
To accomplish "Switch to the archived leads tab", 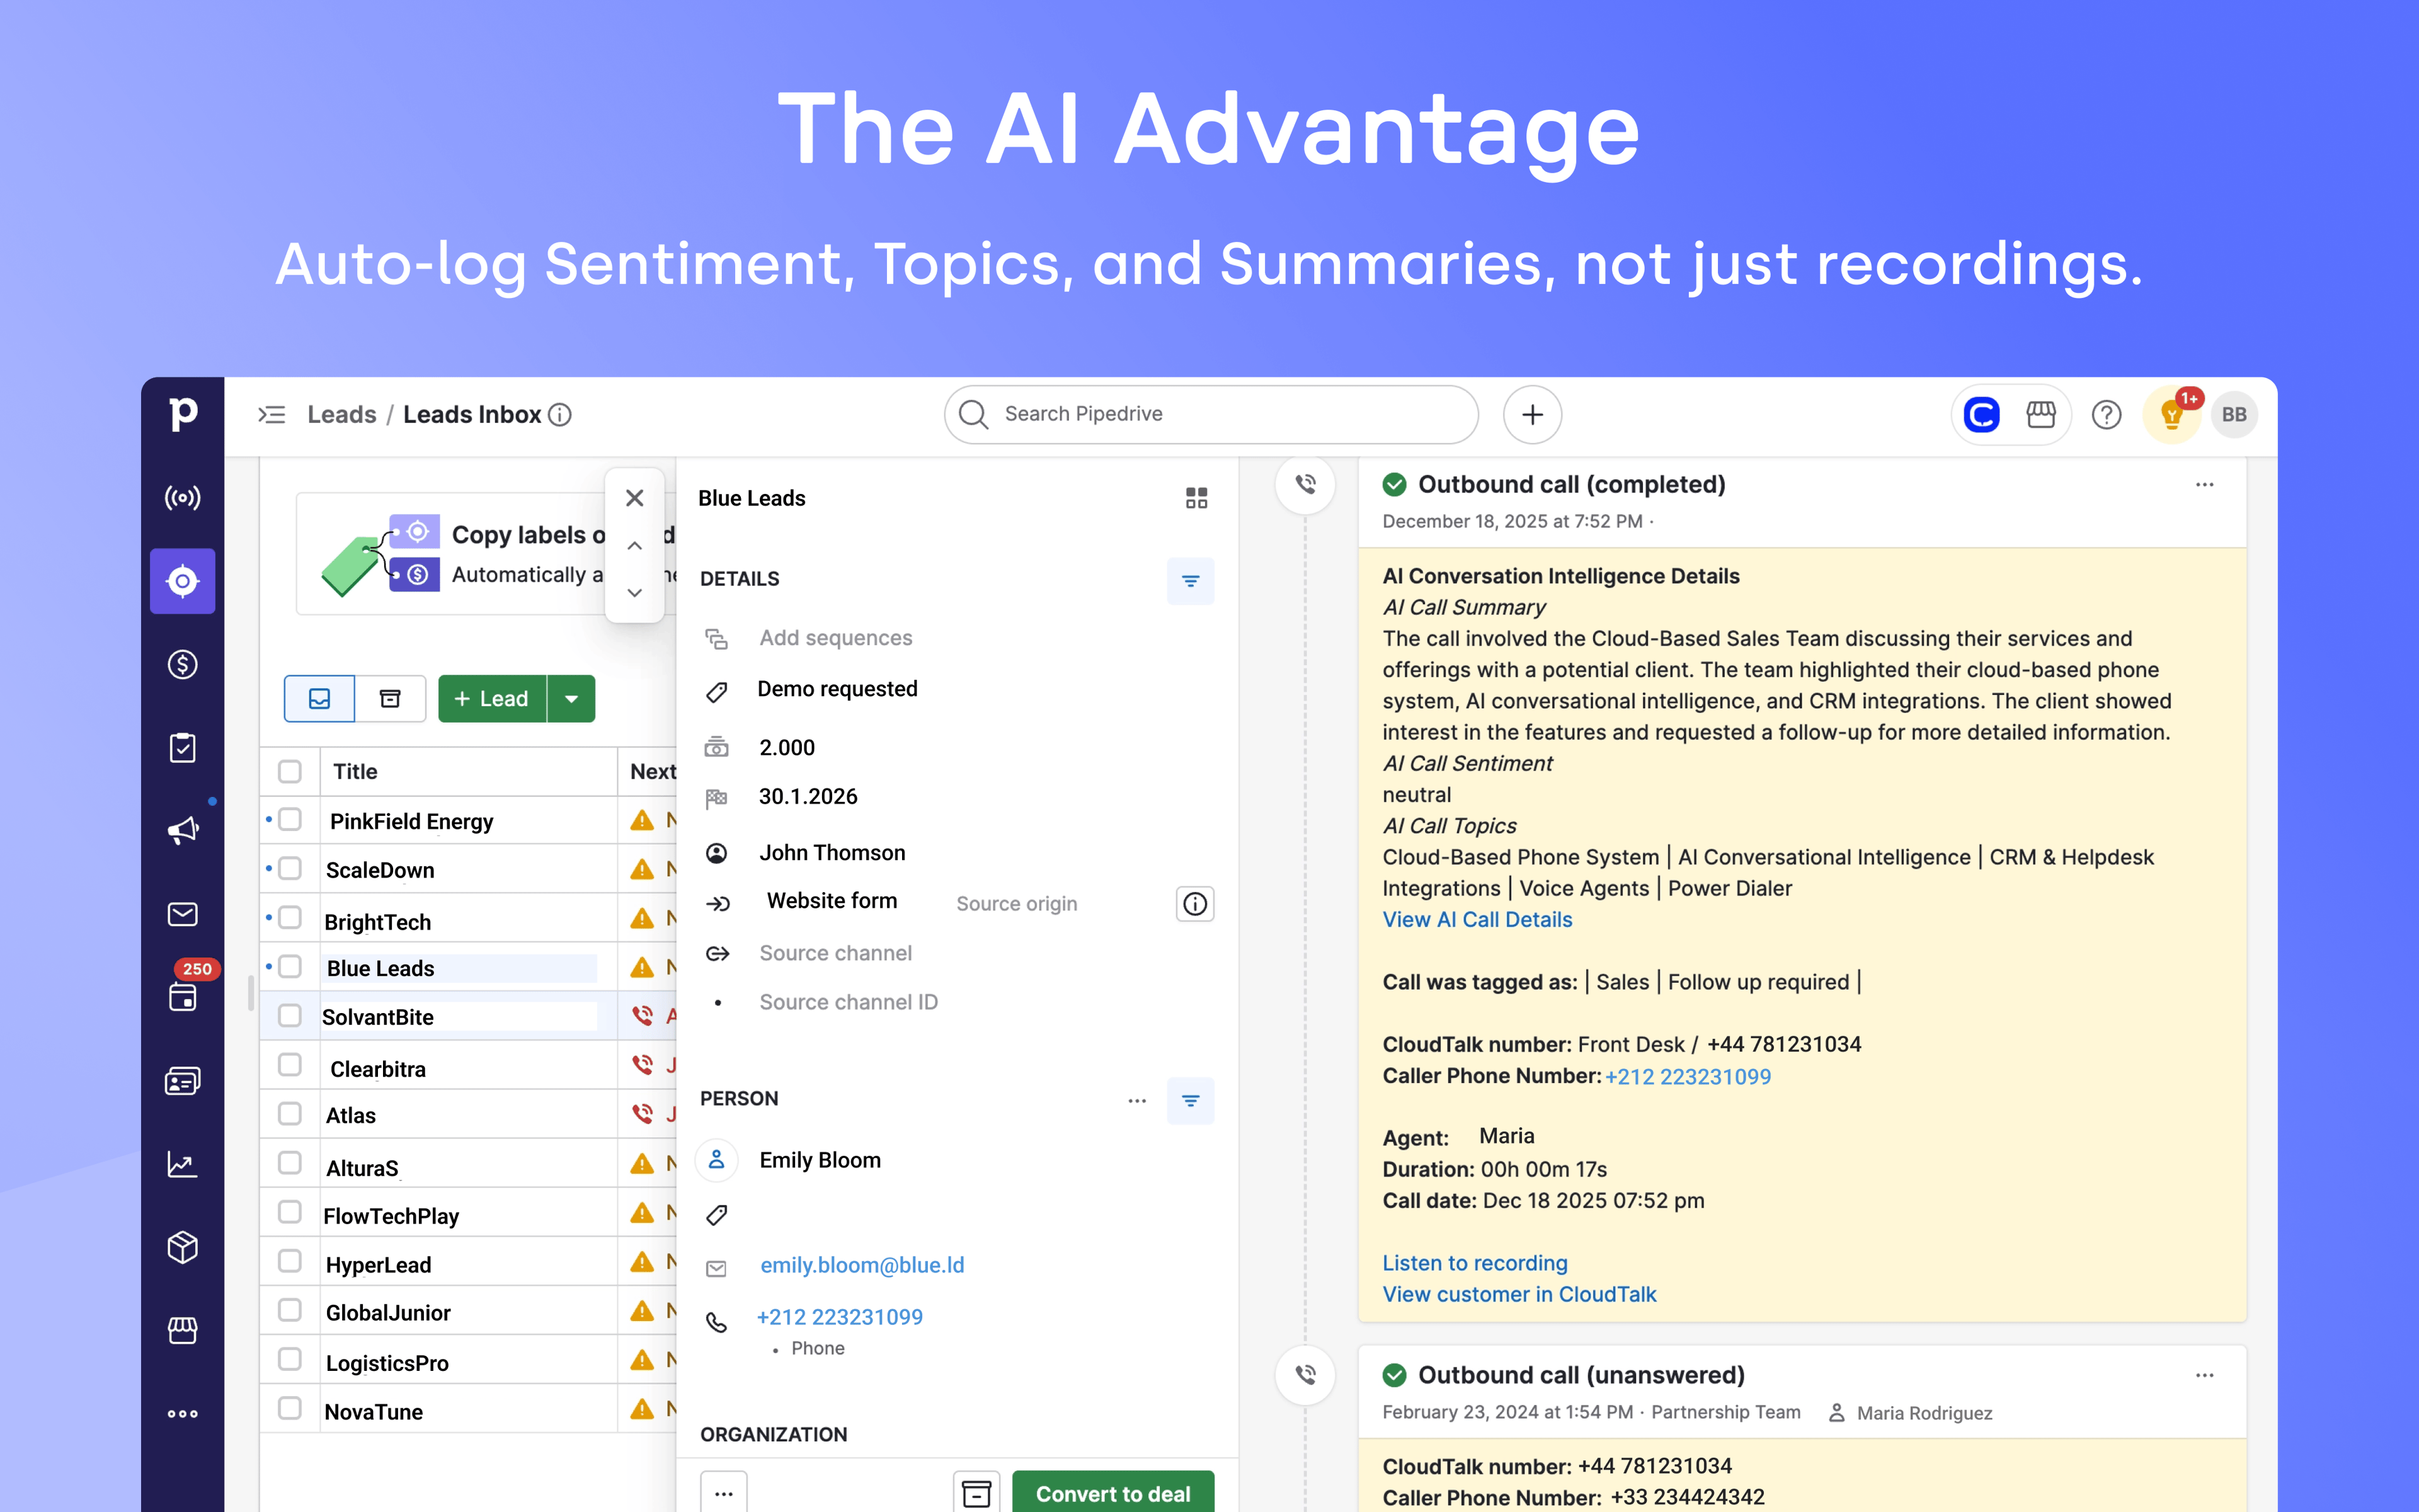I will point(390,698).
